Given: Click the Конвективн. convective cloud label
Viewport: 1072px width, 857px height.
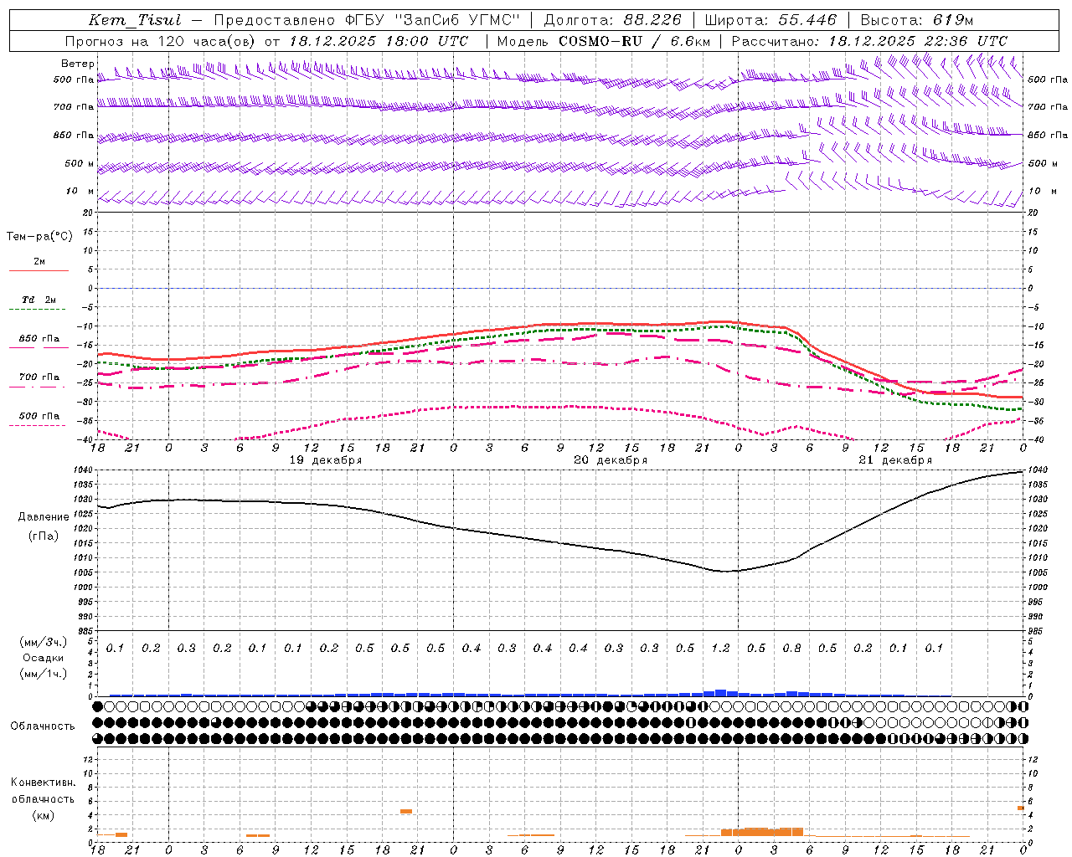Looking at the screenshot, I should tap(44, 782).
